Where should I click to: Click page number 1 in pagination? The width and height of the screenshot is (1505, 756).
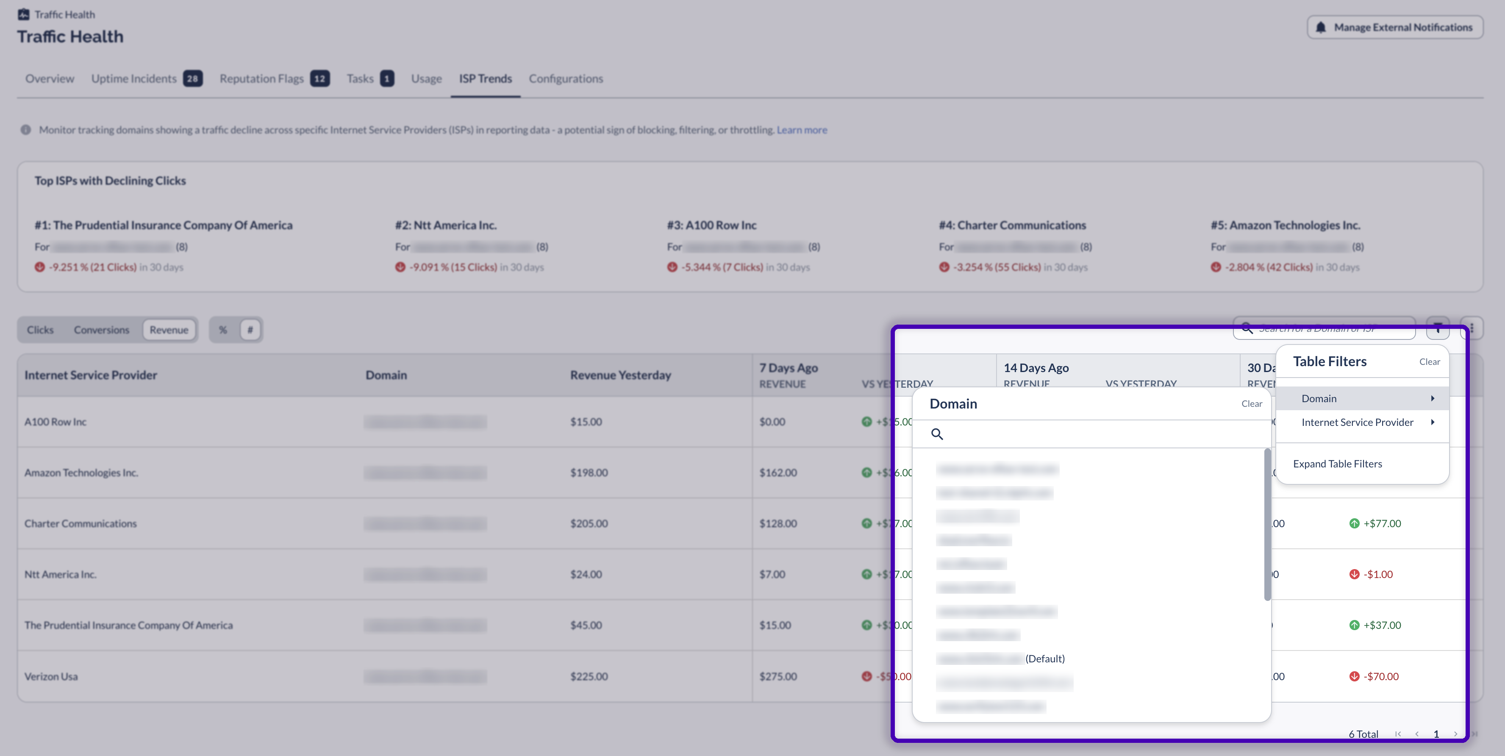(x=1436, y=734)
